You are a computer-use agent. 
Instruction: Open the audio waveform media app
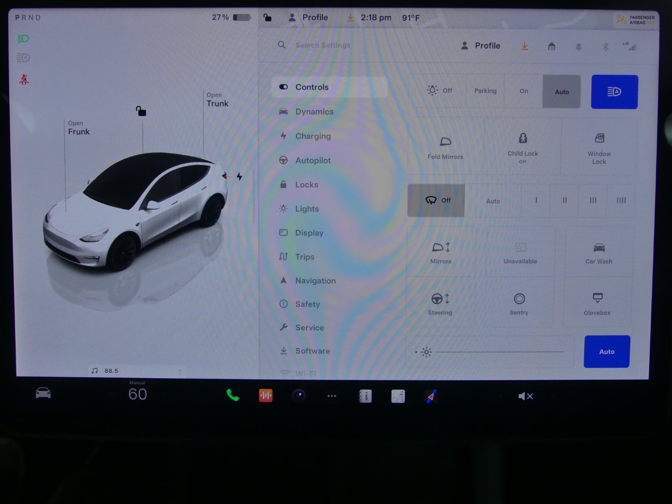(266, 396)
